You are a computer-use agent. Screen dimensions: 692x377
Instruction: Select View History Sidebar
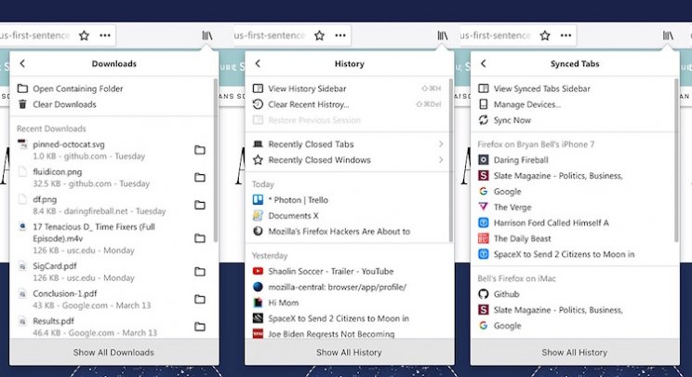click(347, 88)
